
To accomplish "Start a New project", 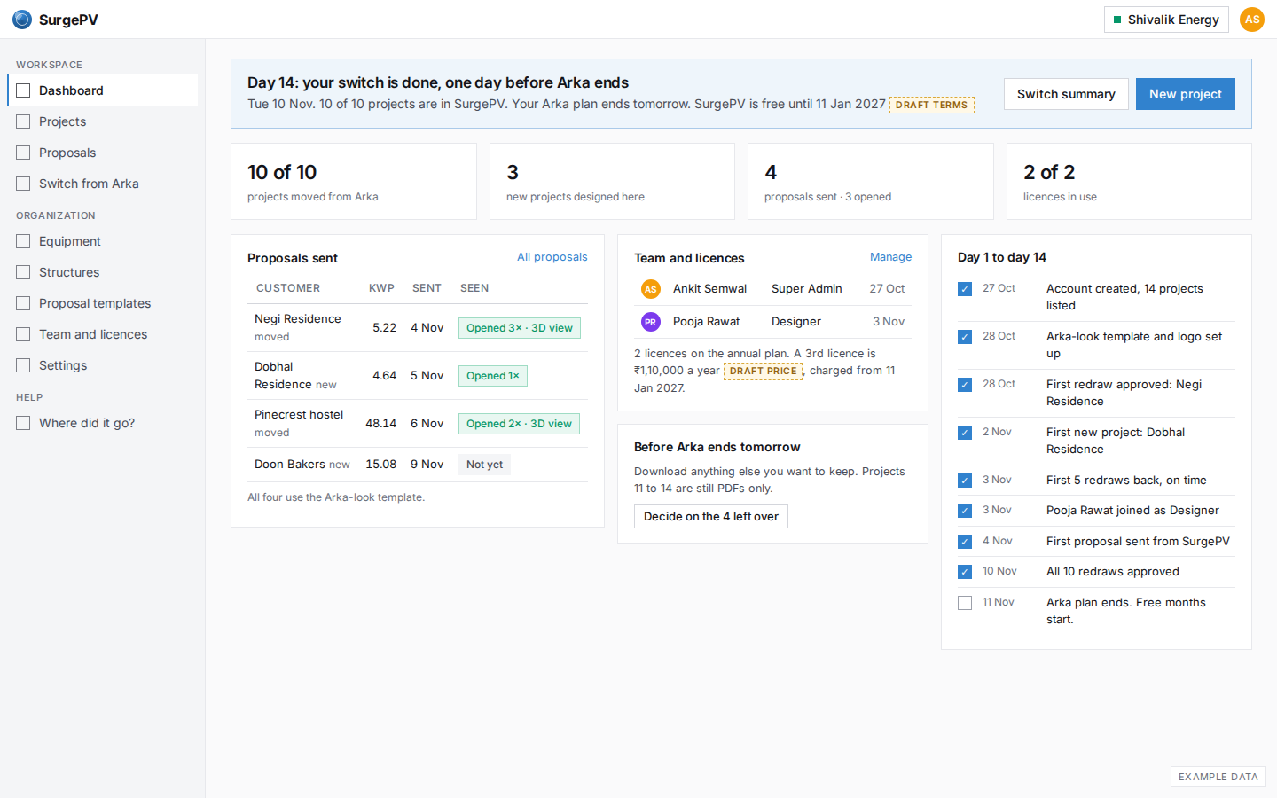I will pyautogui.click(x=1186, y=94).
